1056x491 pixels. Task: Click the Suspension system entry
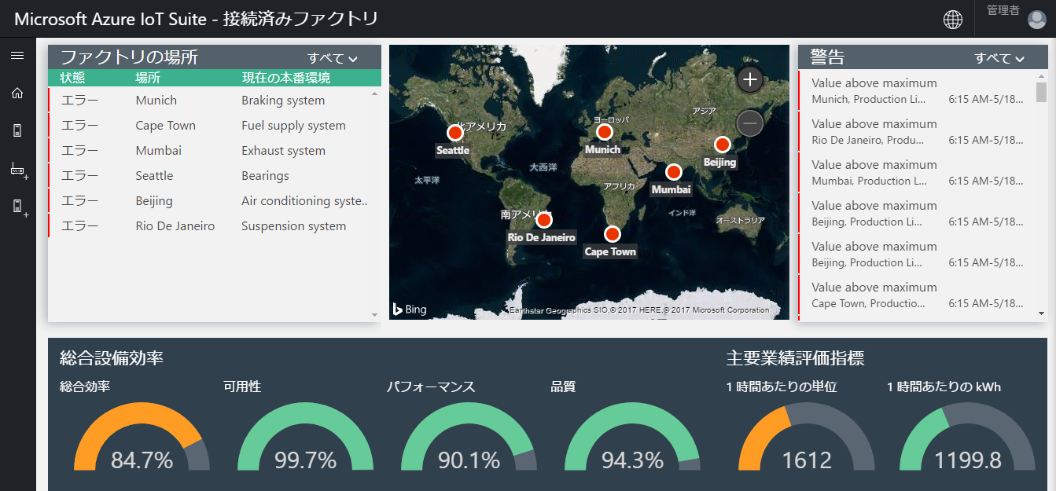(x=293, y=226)
